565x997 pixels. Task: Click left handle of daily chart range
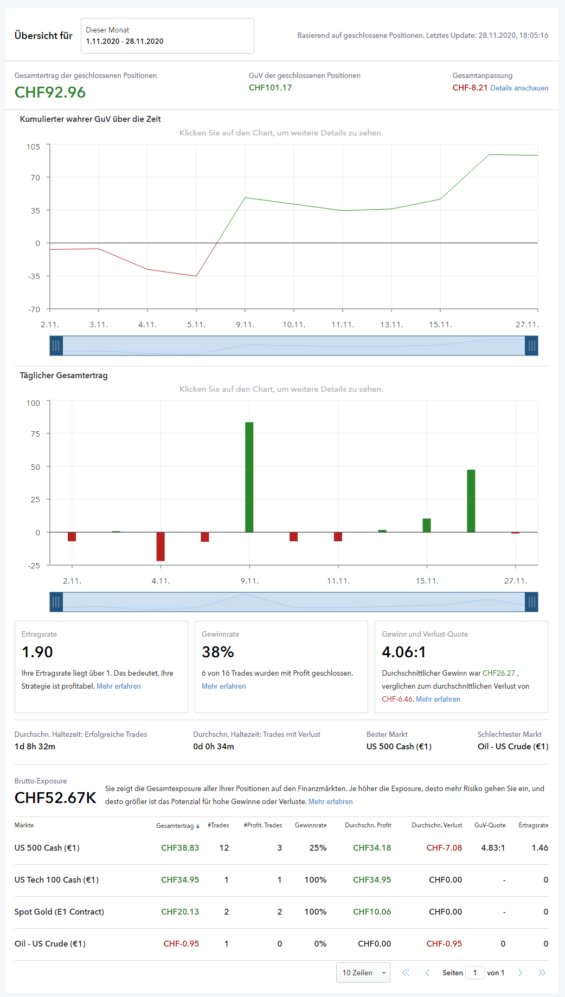click(x=56, y=602)
